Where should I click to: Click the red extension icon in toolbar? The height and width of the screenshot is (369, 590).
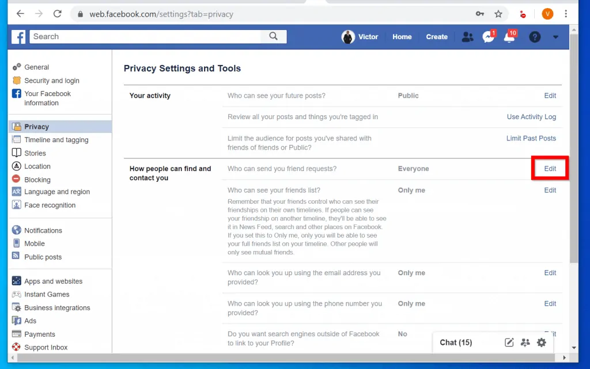(x=523, y=14)
